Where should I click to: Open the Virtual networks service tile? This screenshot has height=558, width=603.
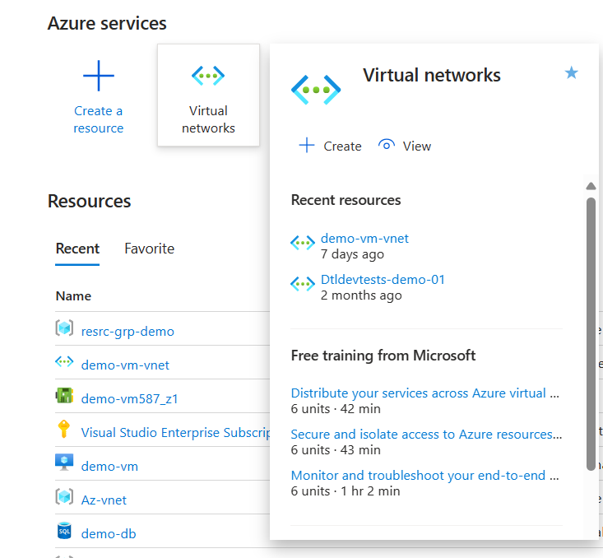tap(208, 95)
